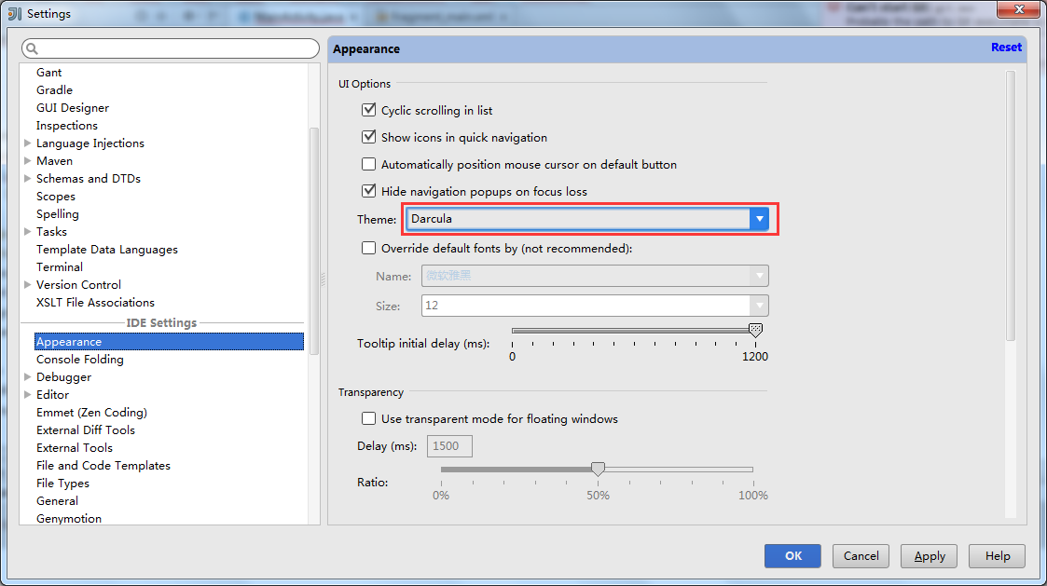Click the Apply button

click(930, 556)
